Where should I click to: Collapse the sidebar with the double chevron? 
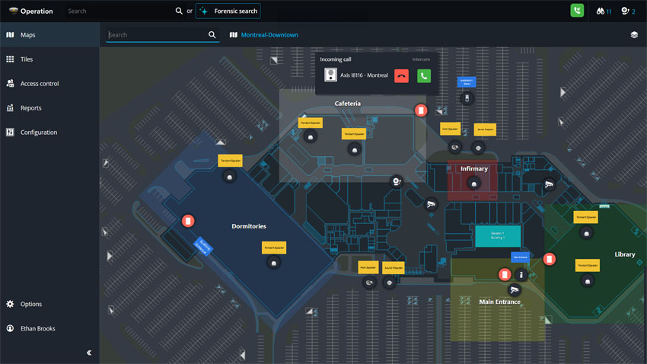[89, 353]
